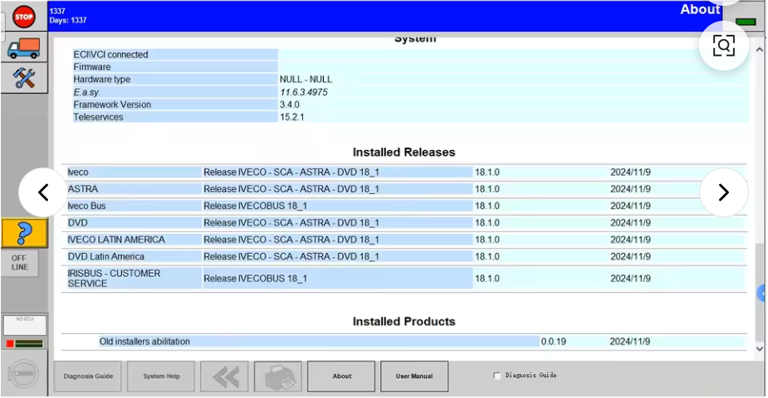Select the ASTRA release row name

coord(83,189)
